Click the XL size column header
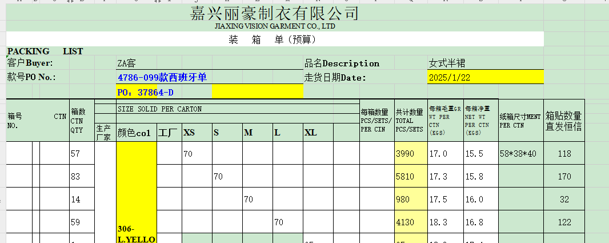Image resolution: width=609 pixels, height=243 pixels. click(x=310, y=133)
